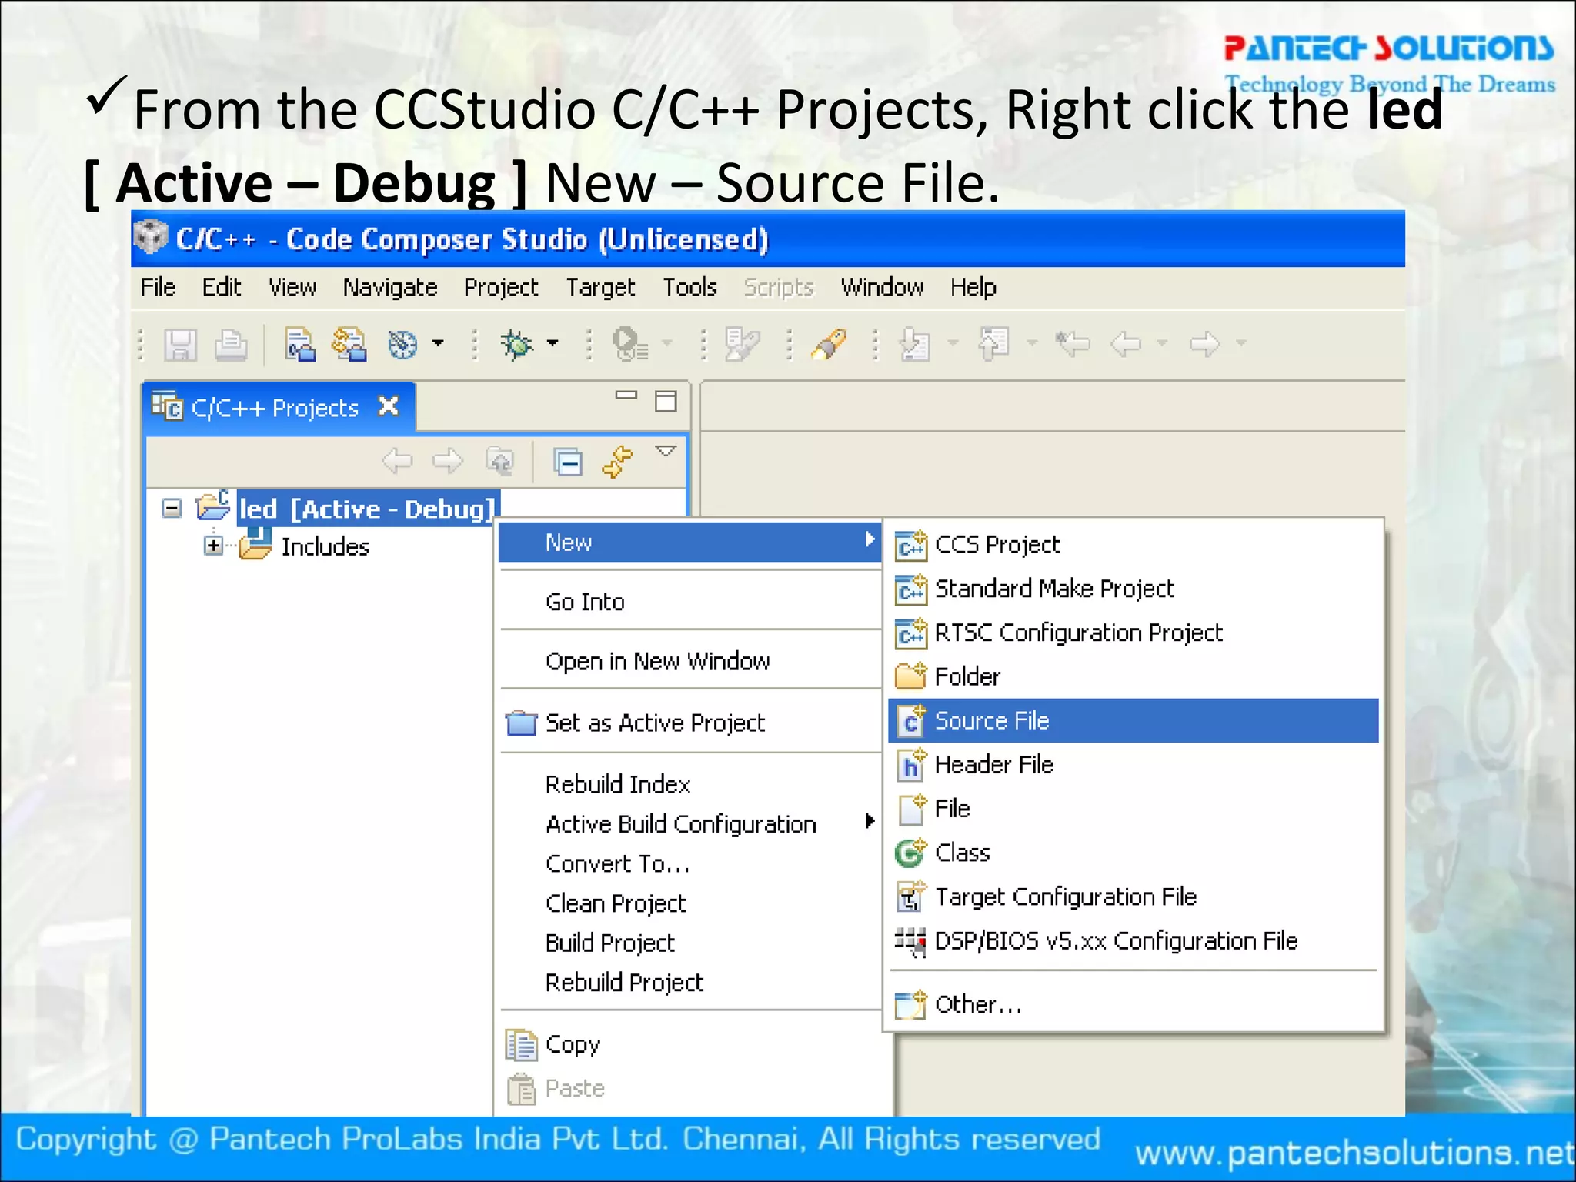
Task: Open the Target menu
Action: (x=600, y=287)
